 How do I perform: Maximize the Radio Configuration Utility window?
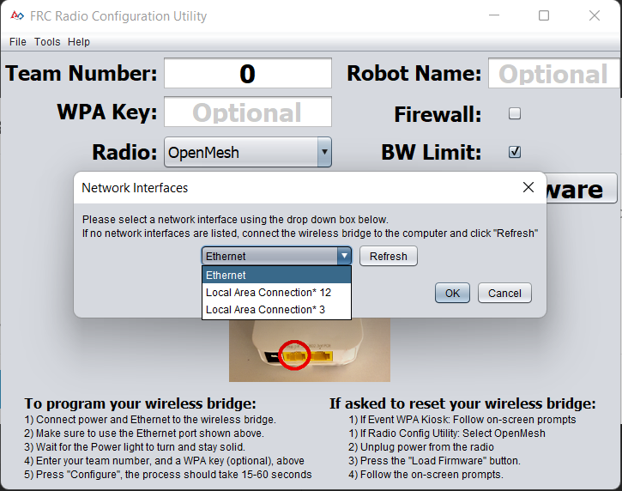click(544, 15)
